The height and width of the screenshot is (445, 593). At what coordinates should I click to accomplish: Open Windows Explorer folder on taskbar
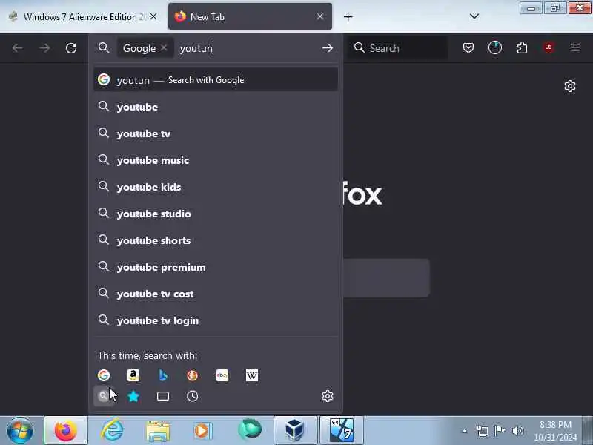pyautogui.click(x=158, y=431)
